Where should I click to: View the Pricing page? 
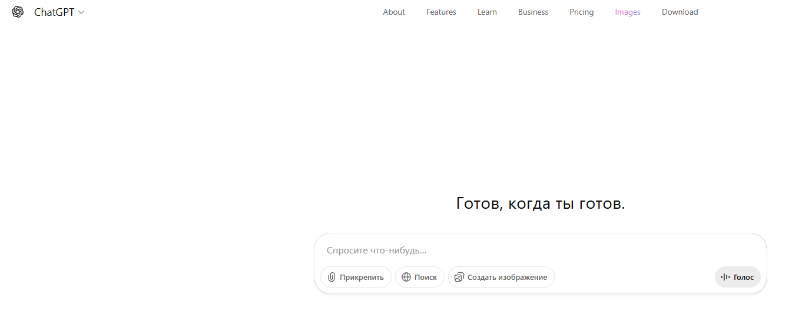pyautogui.click(x=581, y=12)
